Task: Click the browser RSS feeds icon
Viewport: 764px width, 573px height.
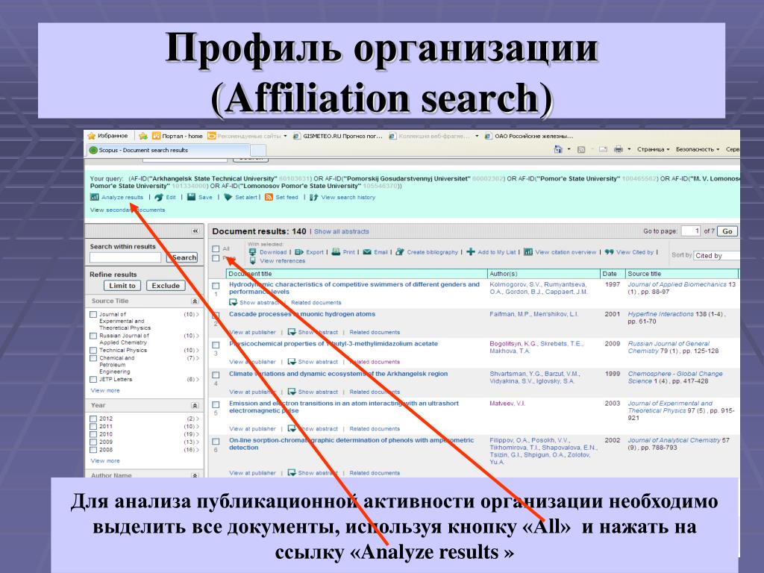Action: click(x=580, y=149)
